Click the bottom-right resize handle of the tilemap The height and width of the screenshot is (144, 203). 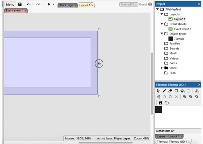(x=99, y=96)
